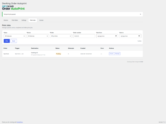Apply filters with the Filter button
Image resolution: width=166 pixels, height=124 pixels.
7,41
